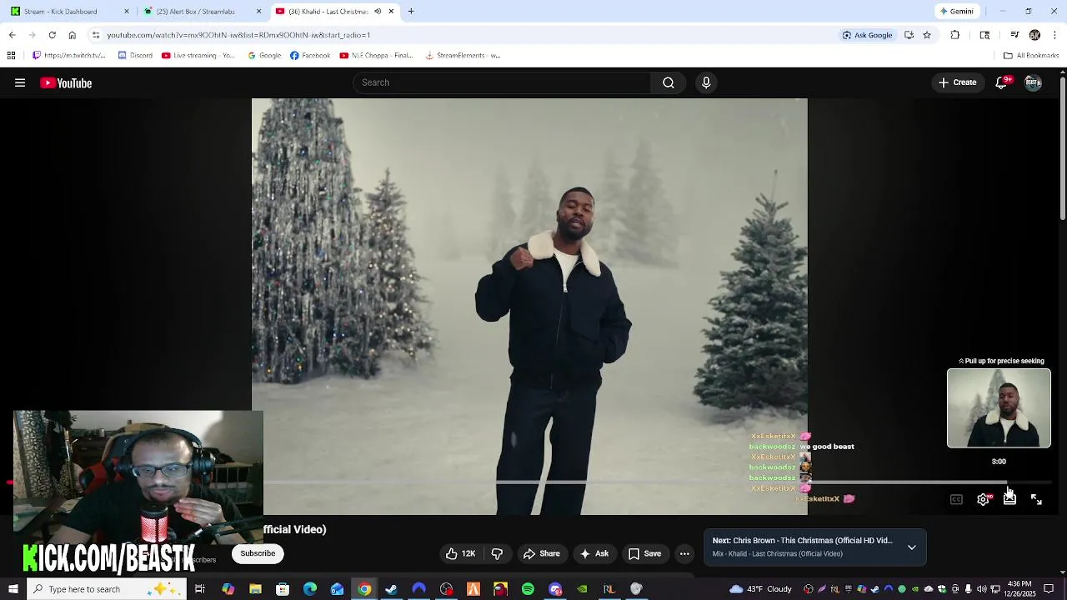Open a new Chrome tab
The height and width of the screenshot is (600, 1067).
(411, 12)
